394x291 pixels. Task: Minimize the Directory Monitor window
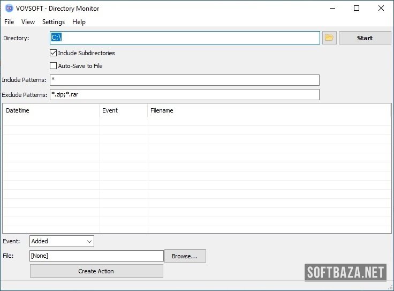pyautogui.click(x=332, y=8)
